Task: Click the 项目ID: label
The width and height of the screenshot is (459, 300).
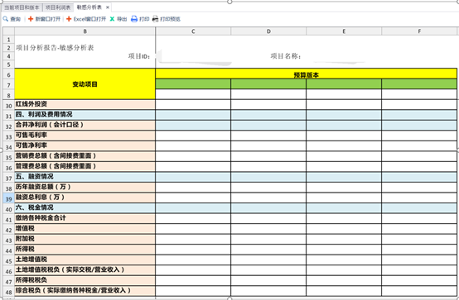Action: click(139, 56)
